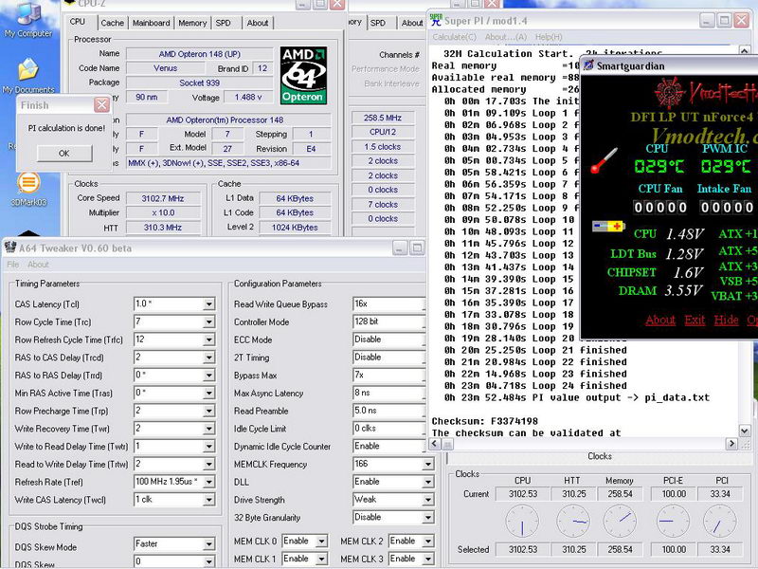Click Checksum F3374198 line in Super PI
758x569 pixels.
point(484,421)
